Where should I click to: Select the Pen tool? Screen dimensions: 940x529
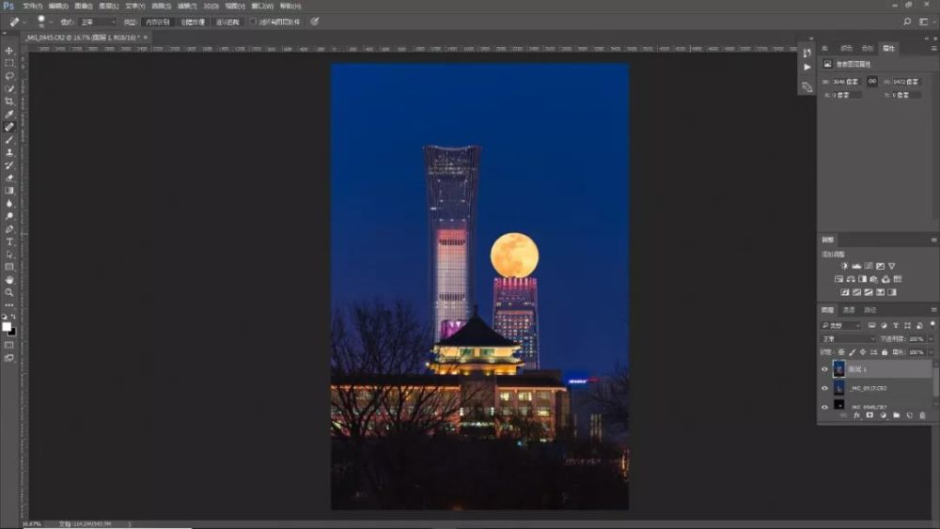9,229
